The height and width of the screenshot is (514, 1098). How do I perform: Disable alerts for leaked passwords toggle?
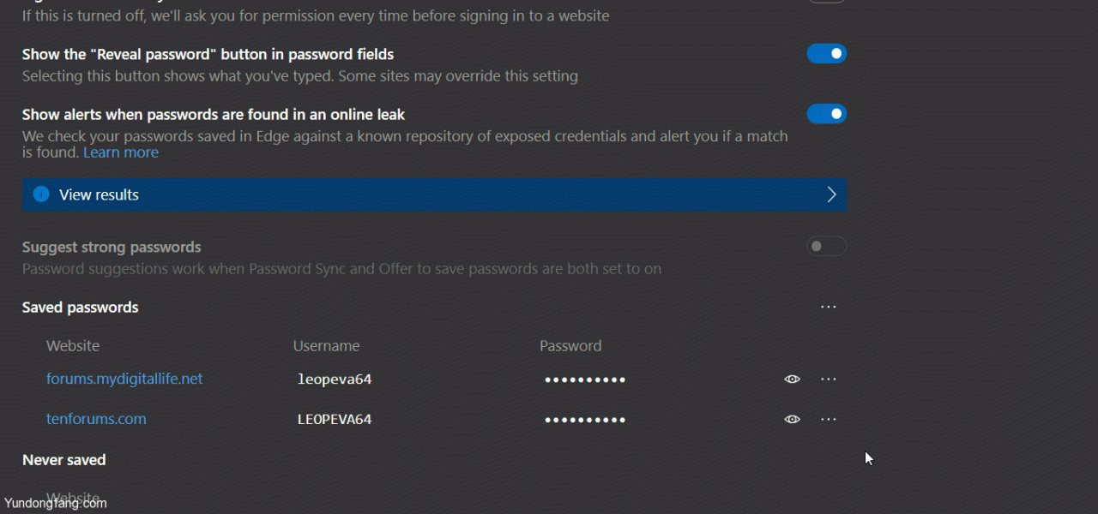coord(827,114)
